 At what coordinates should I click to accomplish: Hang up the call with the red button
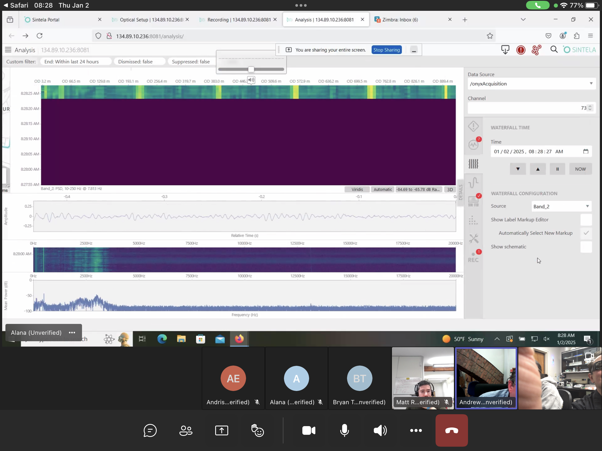451,431
